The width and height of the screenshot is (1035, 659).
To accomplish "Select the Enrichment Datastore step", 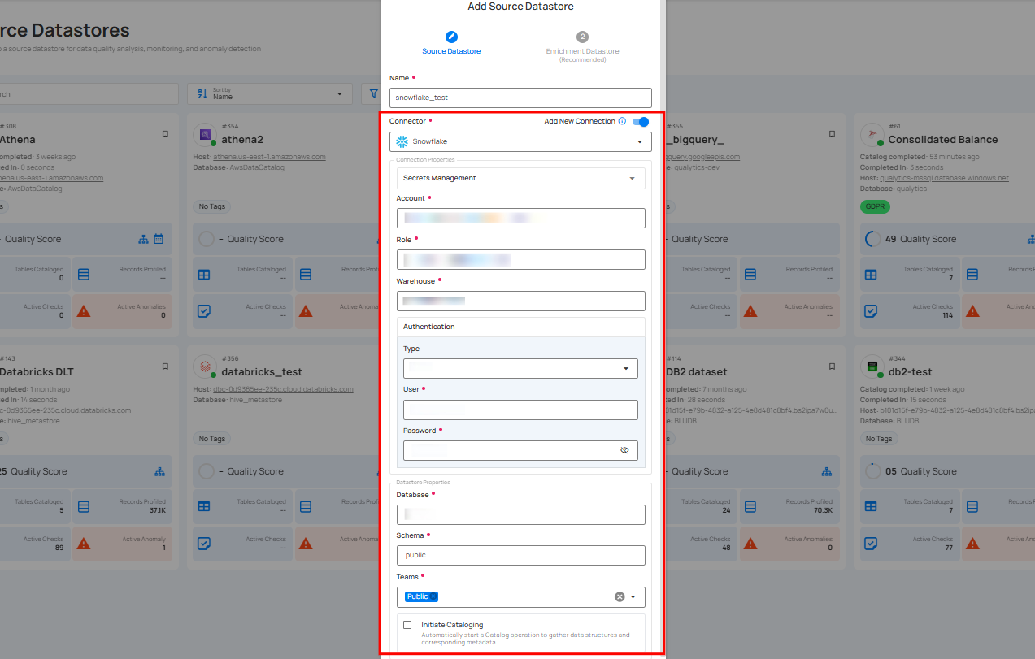I will 582,37.
